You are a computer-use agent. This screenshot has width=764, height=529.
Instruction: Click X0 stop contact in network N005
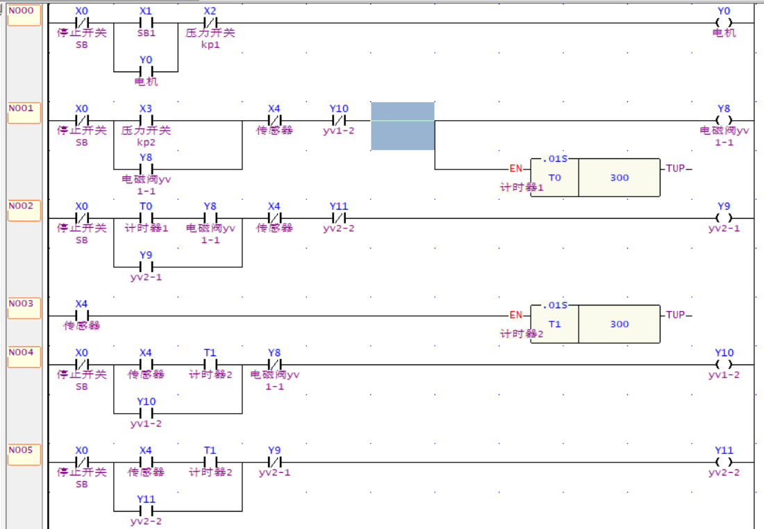[x=81, y=462]
